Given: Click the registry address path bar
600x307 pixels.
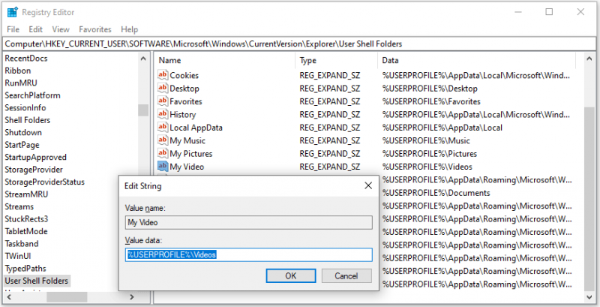Looking at the screenshot, I should tap(299, 44).
